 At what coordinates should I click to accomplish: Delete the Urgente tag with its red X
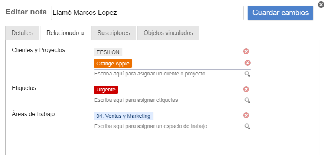[x=246, y=89]
